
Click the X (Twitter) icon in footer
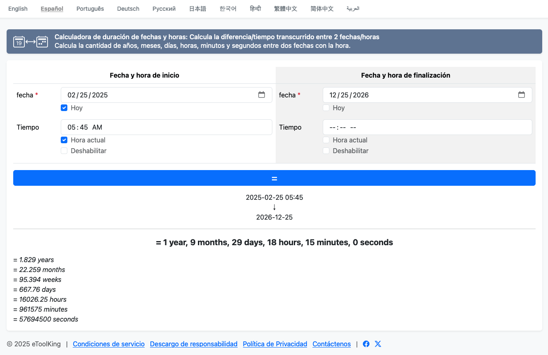tap(378, 344)
